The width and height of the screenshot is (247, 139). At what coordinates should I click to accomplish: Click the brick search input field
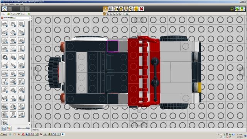(x=22, y=18)
